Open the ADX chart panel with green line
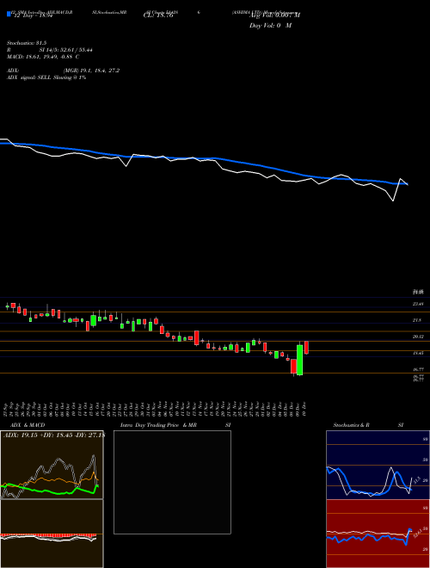 pyautogui.click(x=52, y=465)
